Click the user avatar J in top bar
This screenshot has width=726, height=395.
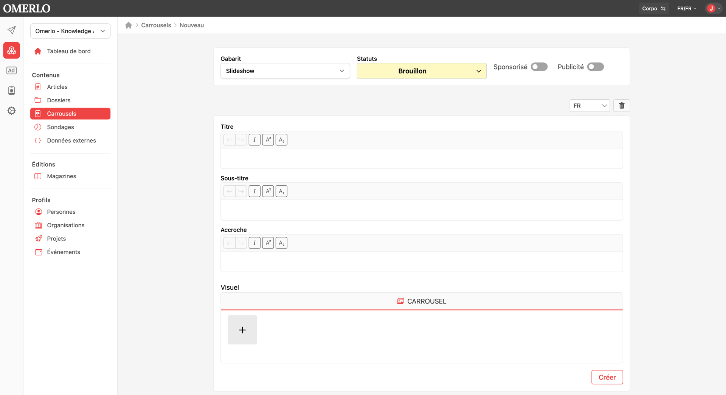point(711,8)
